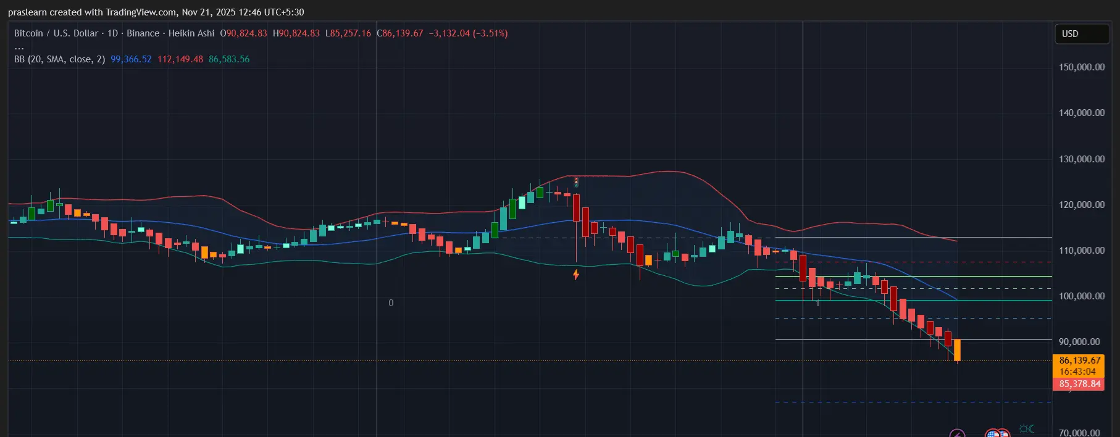Click the 130,000.00 price axis label
The image size is (1120, 437).
[1082, 159]
